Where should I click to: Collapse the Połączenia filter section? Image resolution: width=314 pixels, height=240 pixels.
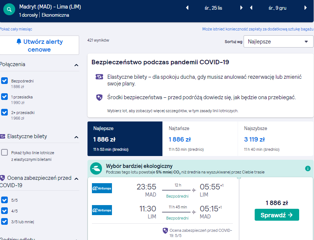click(76, 65)
